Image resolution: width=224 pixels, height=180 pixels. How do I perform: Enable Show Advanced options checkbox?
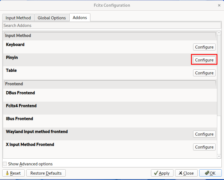tap(5, 164)
